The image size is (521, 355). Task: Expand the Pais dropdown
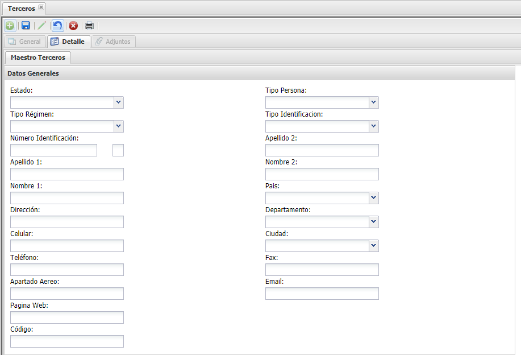[x=373, y=198]
